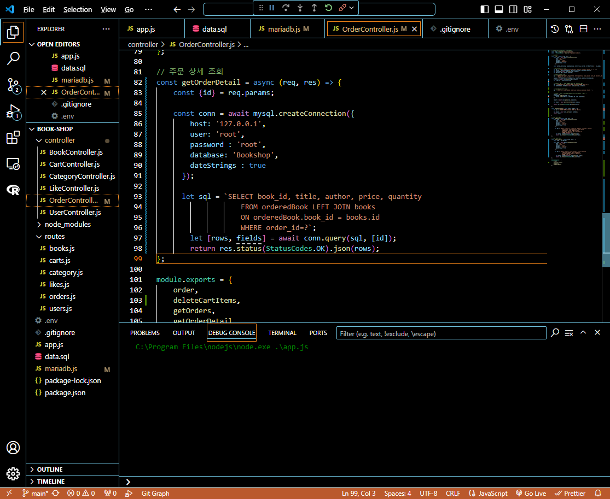The height and width of the screenshot is (499, 610).
Task: Open the Search view in activity bar
Action: [x=13, y=58]
